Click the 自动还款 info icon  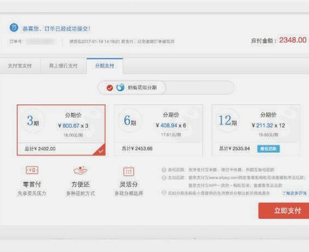164,170
